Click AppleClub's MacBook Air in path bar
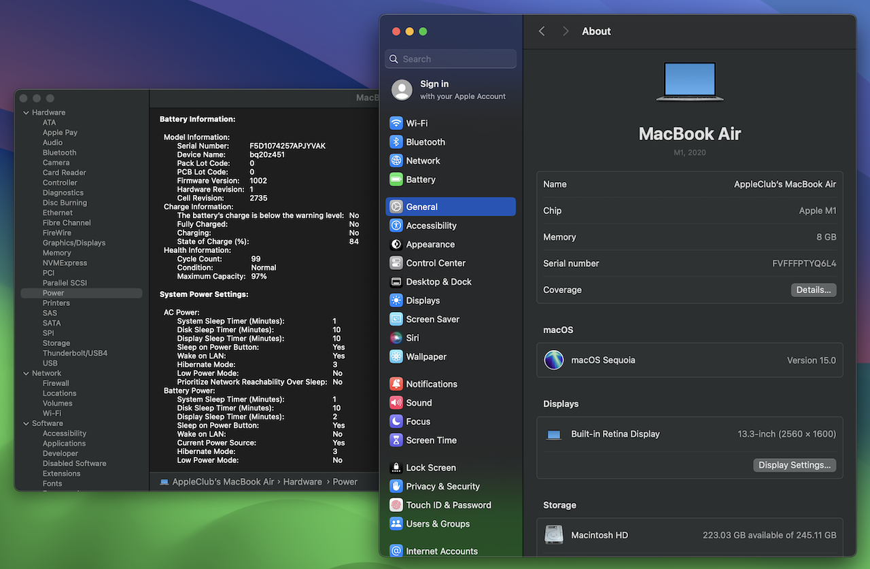Screen dimensions: 870x569 tap(223, 482)
